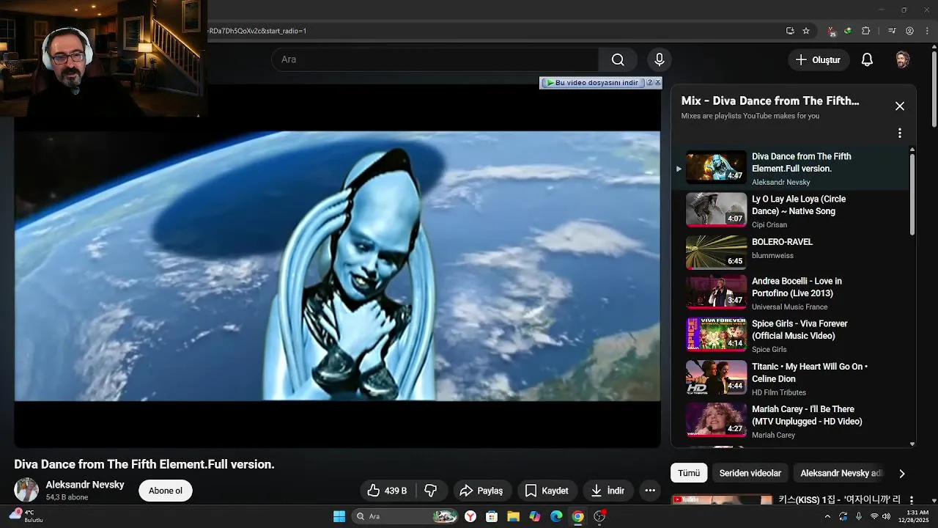Click the Mix - Diva Dance title
The image size is (938, 528).
pos(770,101)
